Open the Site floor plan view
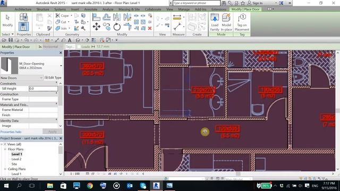This screenshot has height=191, width=340. (x=14, y=164)
